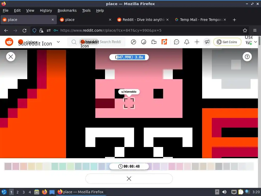Screen dimensions: 261x196
Task: Open the Tools menu
Action: click(86, 10)
